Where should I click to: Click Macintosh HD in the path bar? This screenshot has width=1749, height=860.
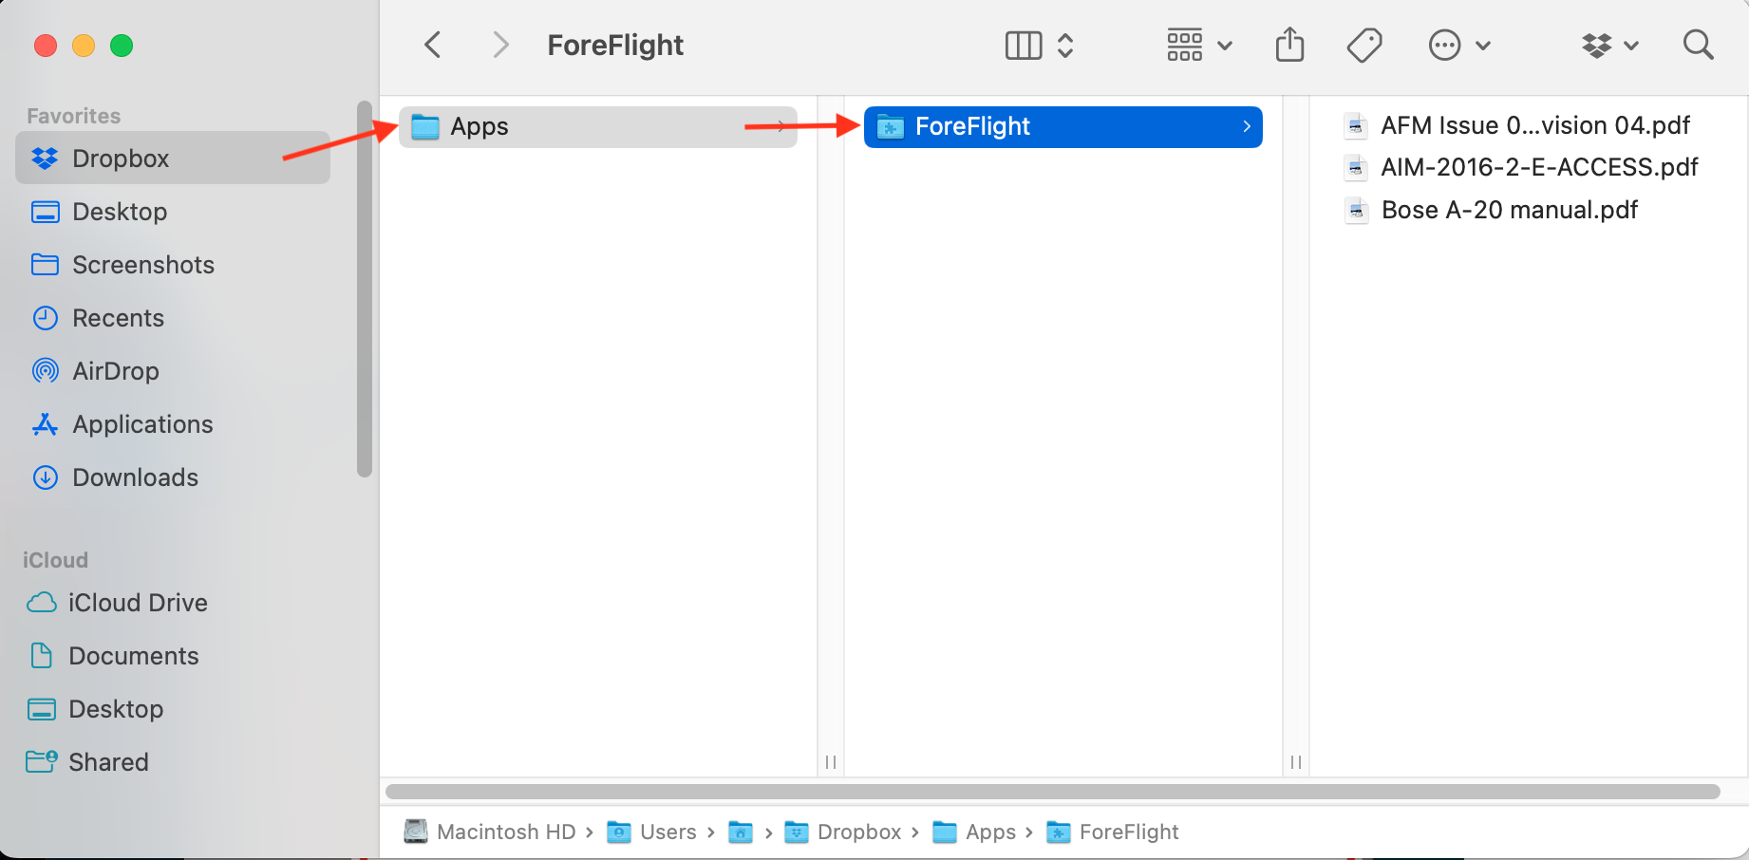pyautogui.click(x=490, y=832)
